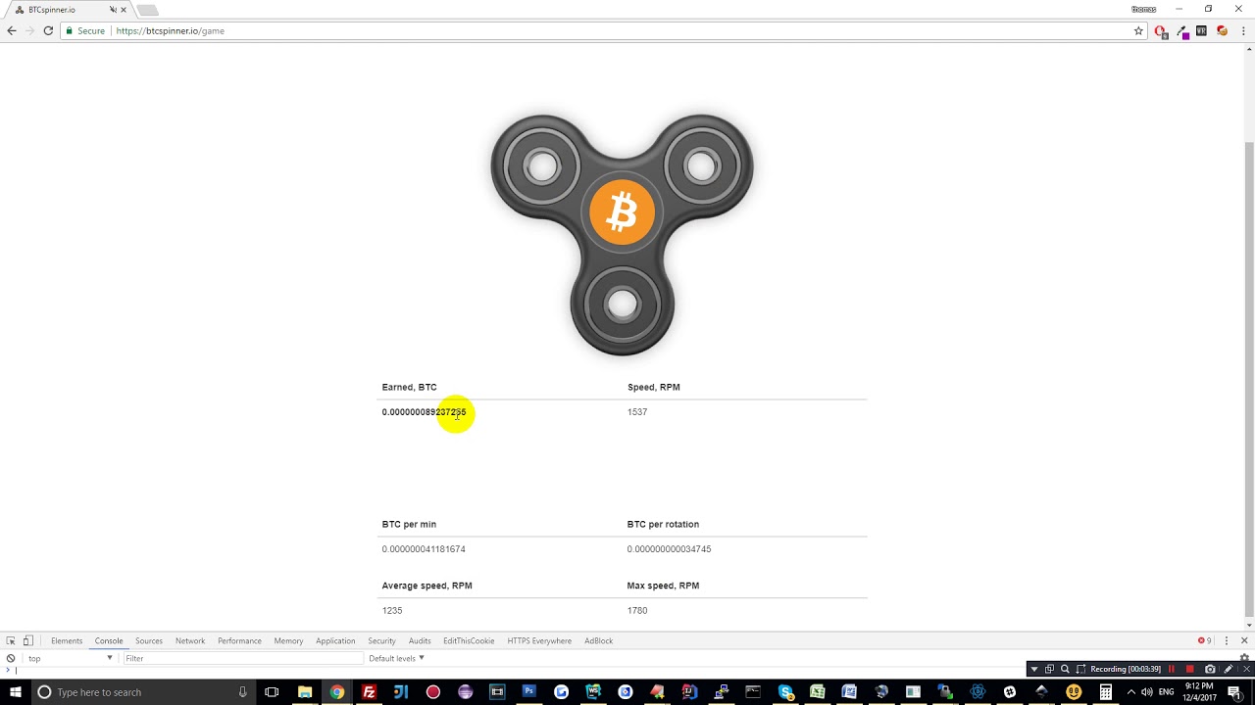Open the HTTPS Everywhere tab
This screenshot has width=1255, height=705.
[539, 641]
